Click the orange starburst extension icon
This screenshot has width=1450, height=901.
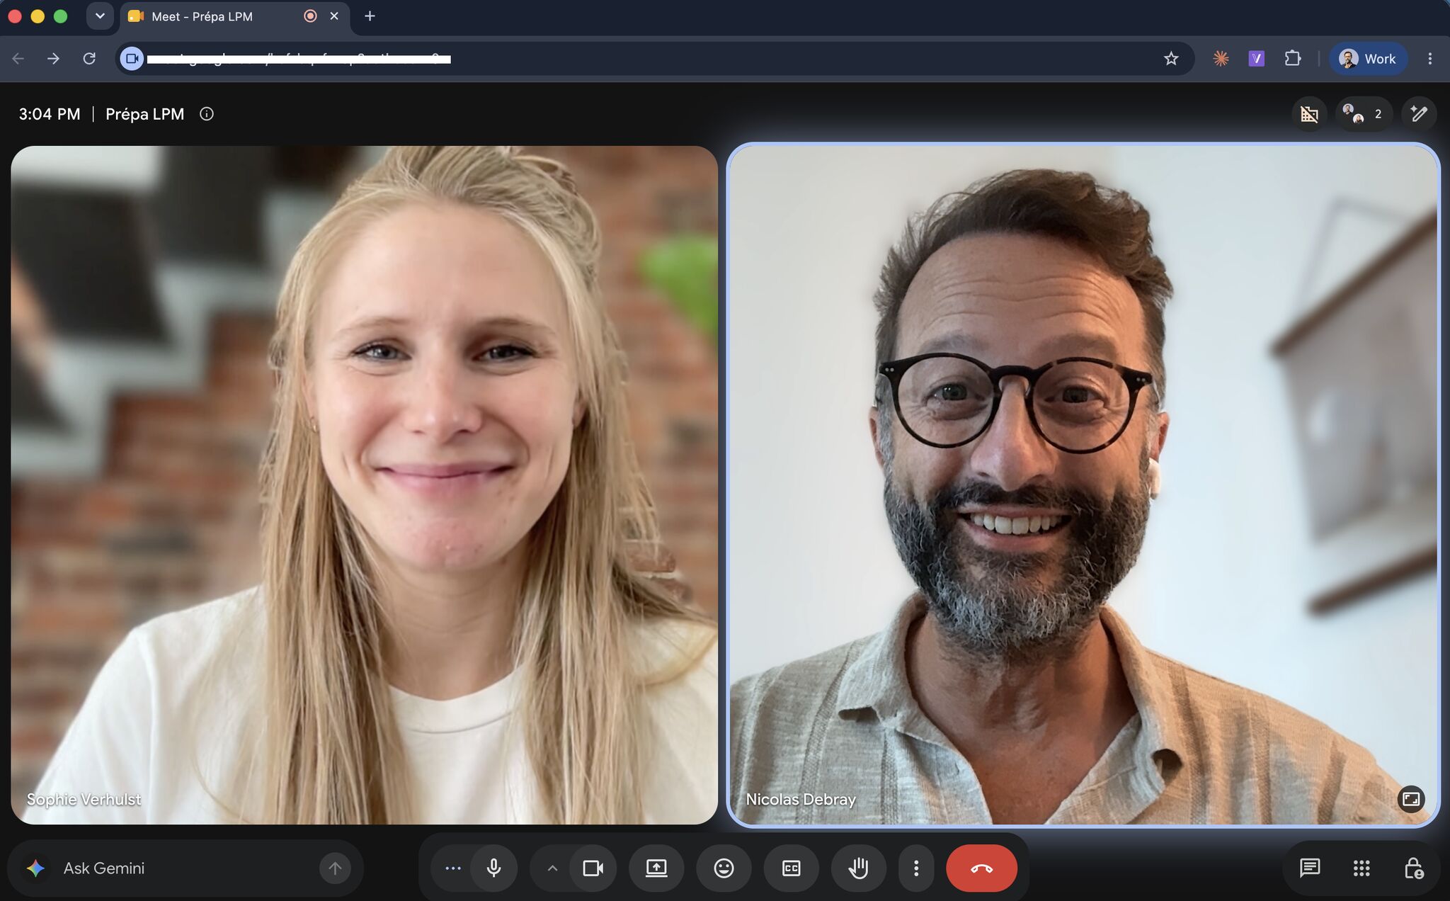tap(1221, 59)
